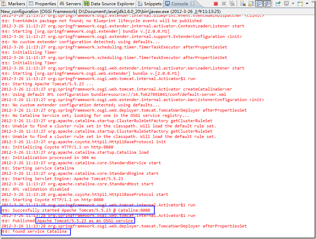The width and height of the screenshot is (316, 239).
Task: Click the 'Starting service Catalina' log line
Action: (38, 168)
